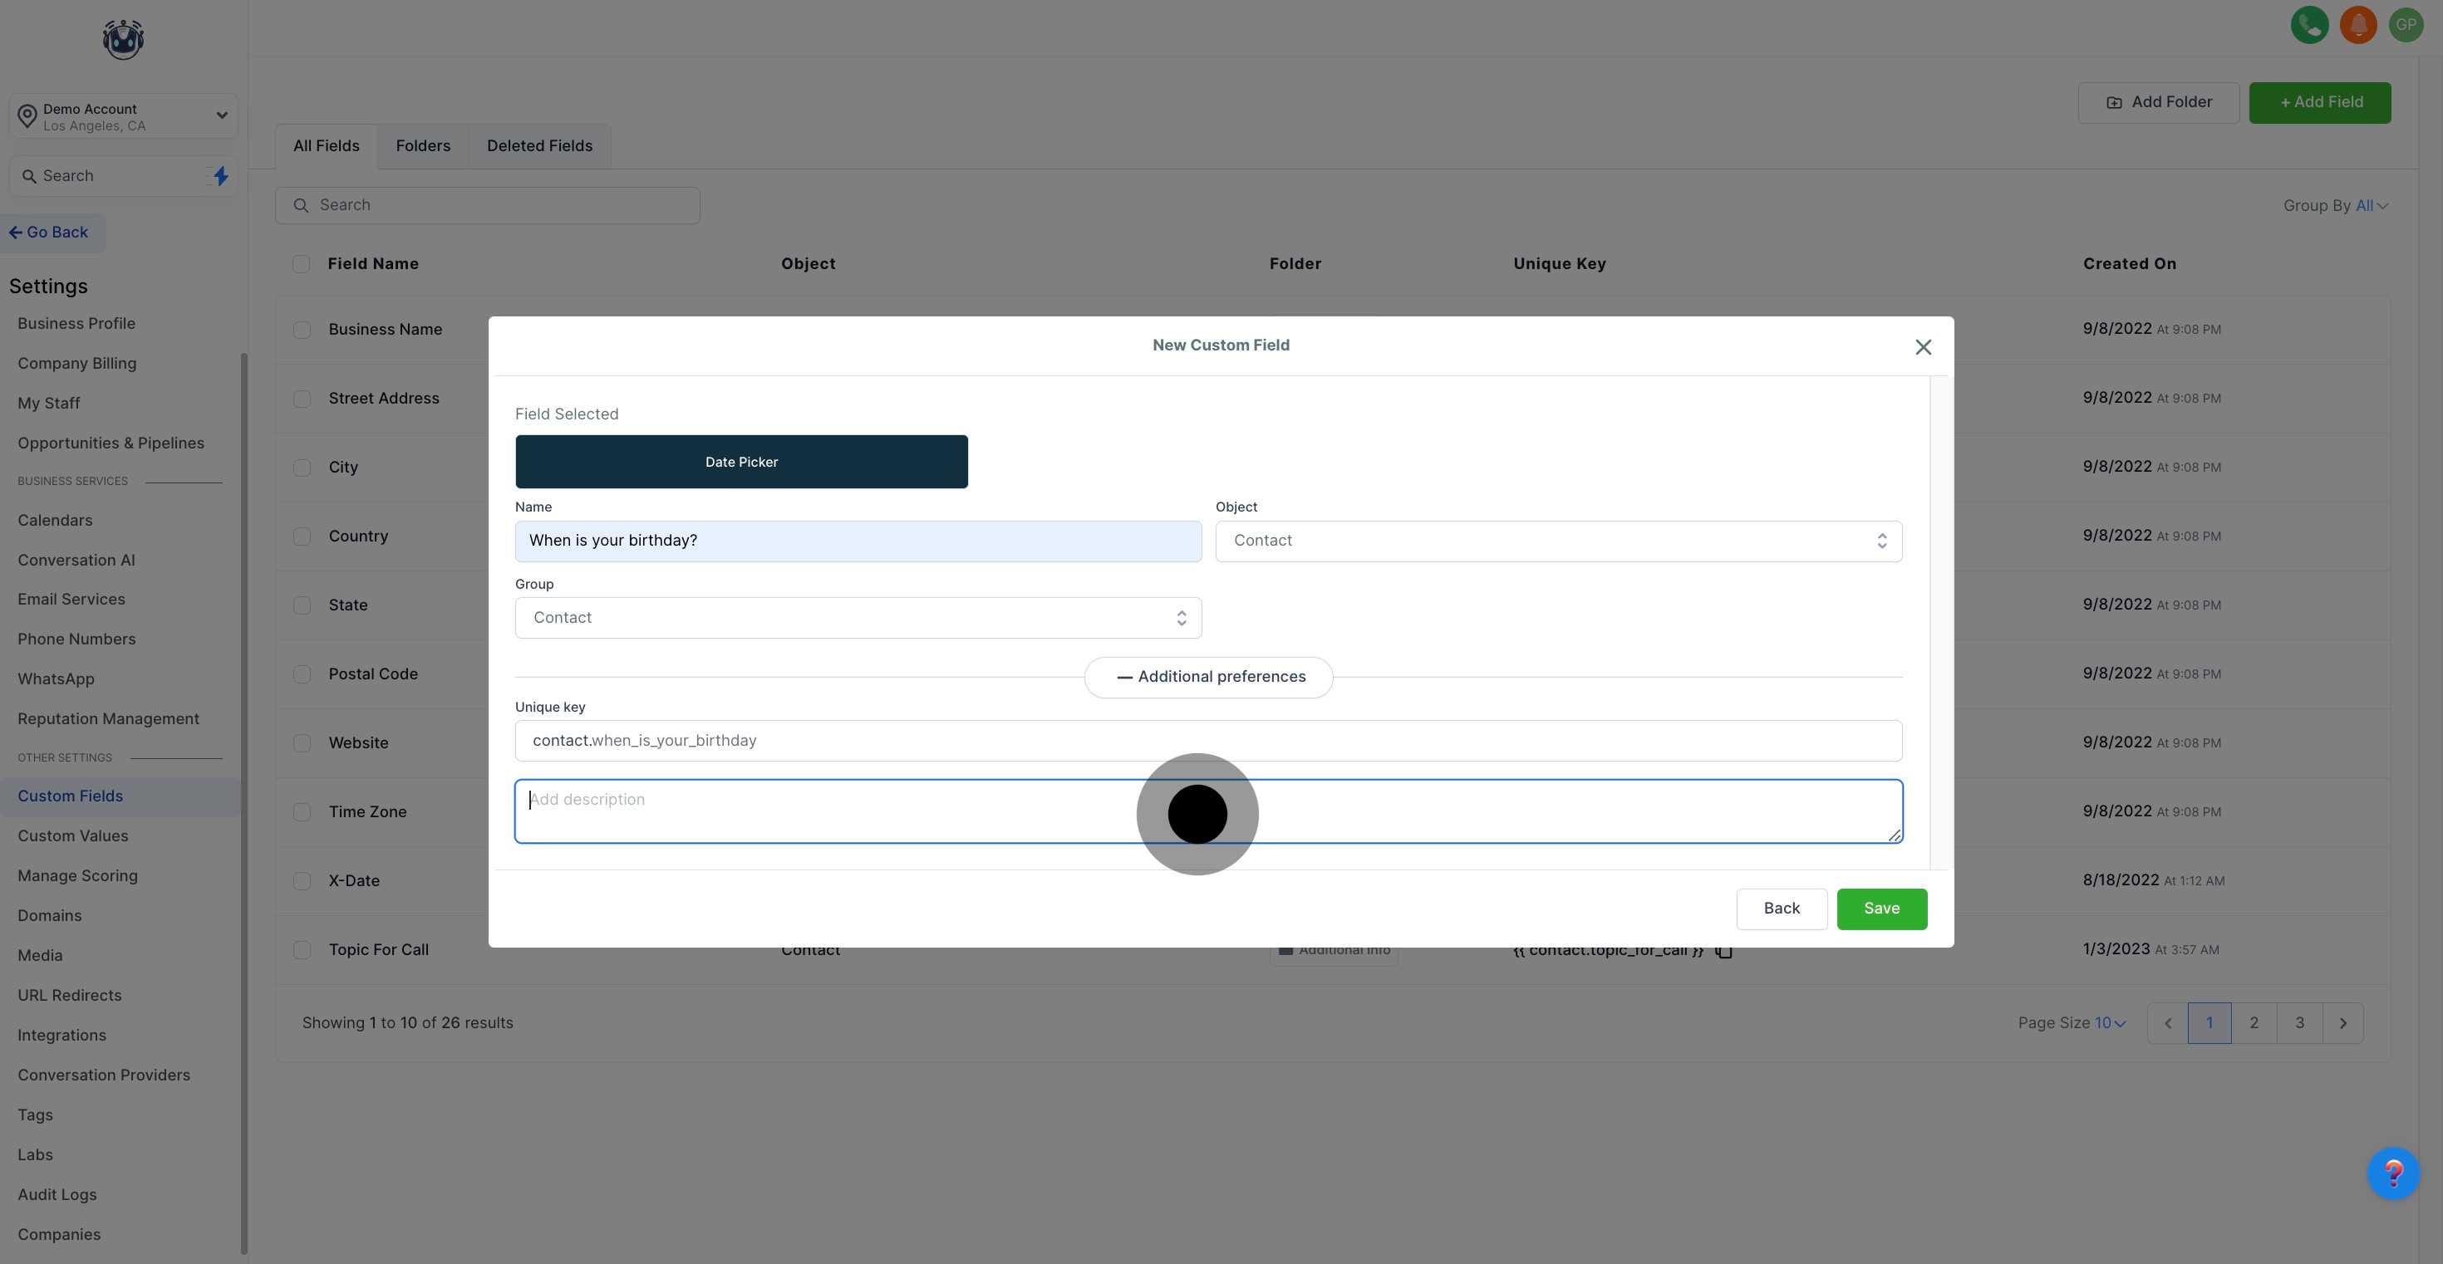Close the New Custom Field dialog

click(x=1922, y=348)
